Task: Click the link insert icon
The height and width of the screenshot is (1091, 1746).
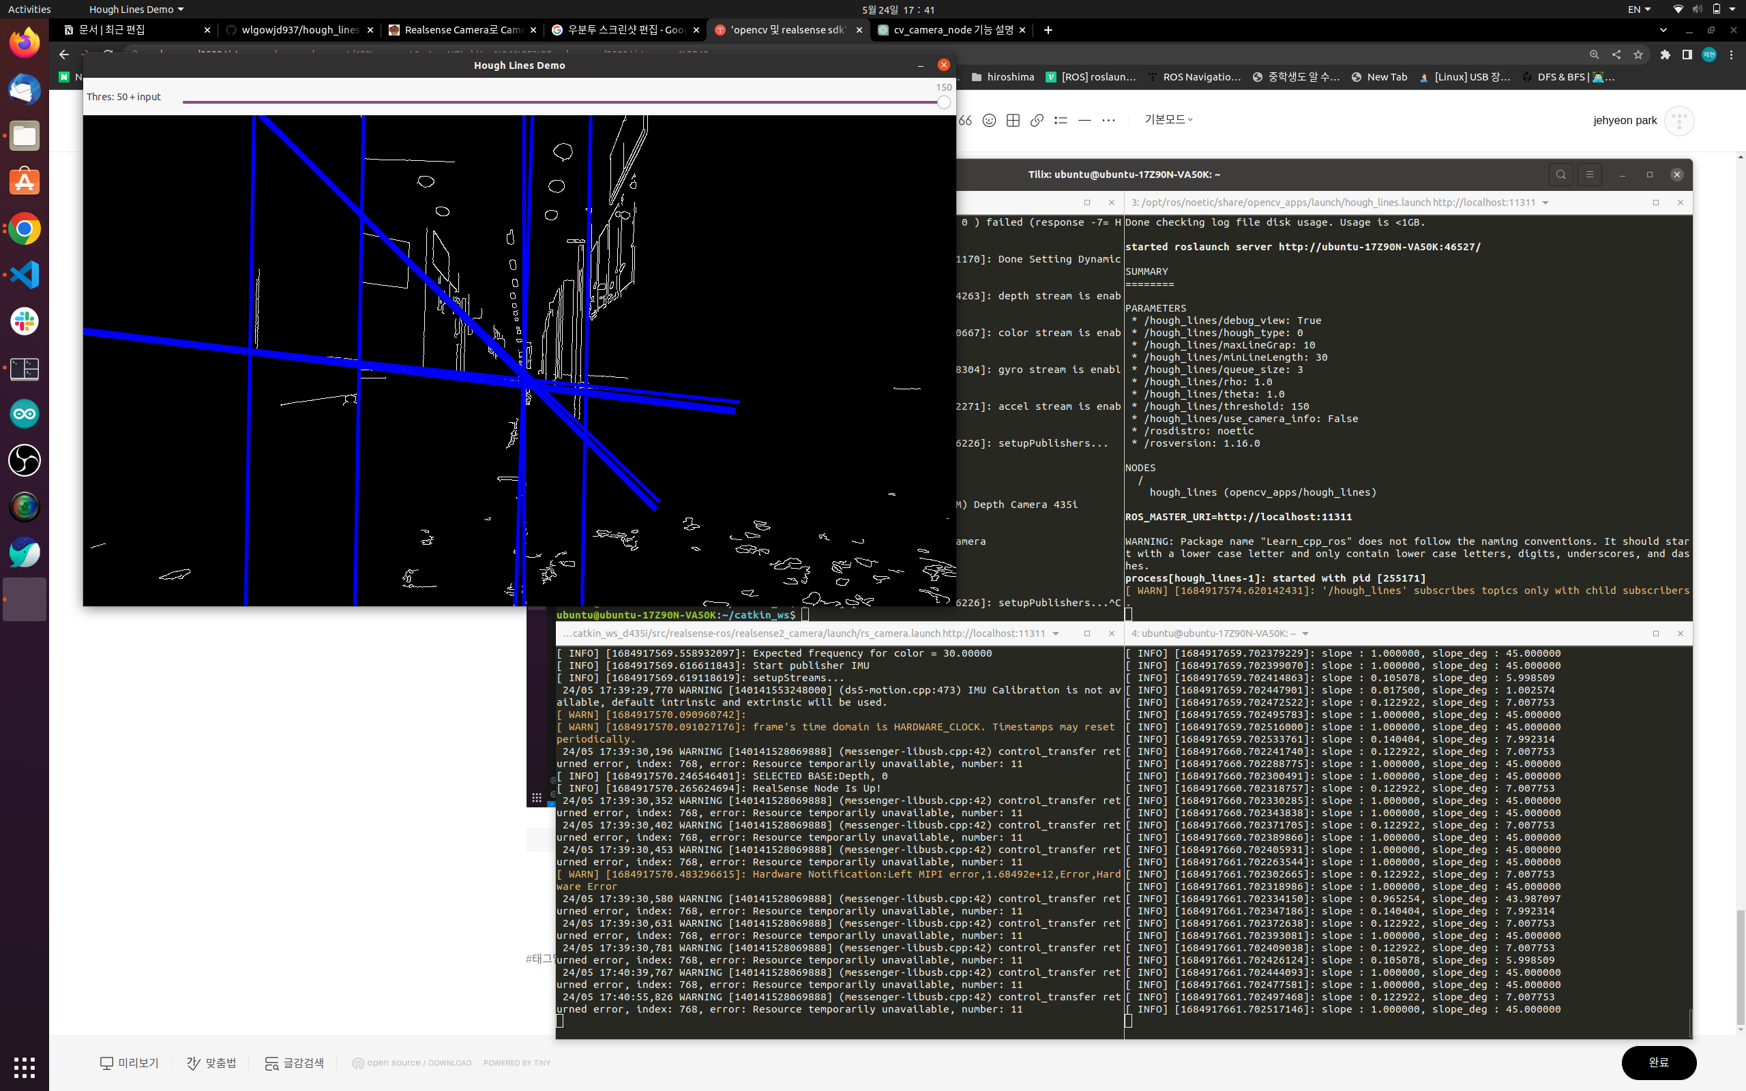Action: coord(1037,121)
